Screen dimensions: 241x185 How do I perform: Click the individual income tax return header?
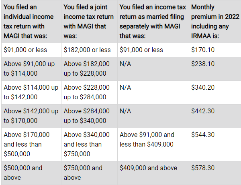coord(31,22)
